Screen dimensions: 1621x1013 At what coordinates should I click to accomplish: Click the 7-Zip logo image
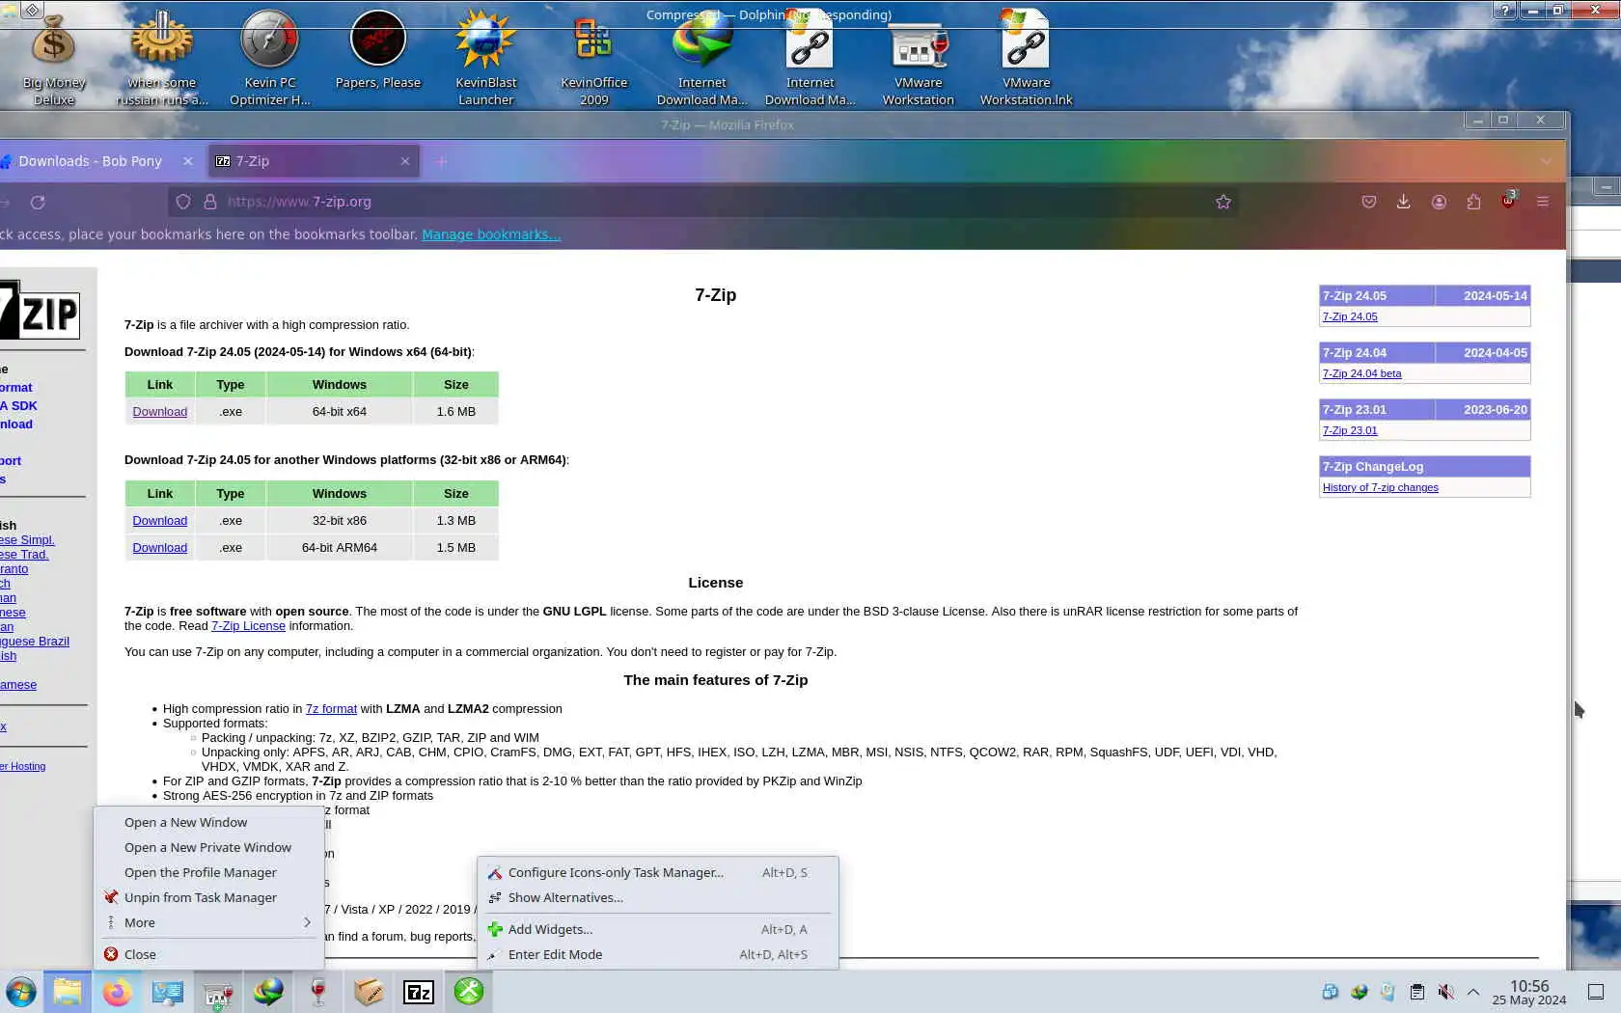coord(40,310)
